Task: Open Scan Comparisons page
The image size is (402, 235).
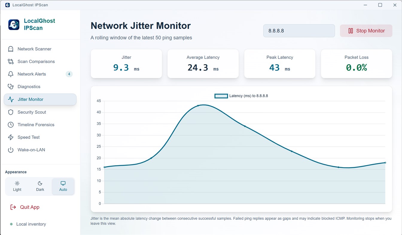Action: tap(40, 62)
